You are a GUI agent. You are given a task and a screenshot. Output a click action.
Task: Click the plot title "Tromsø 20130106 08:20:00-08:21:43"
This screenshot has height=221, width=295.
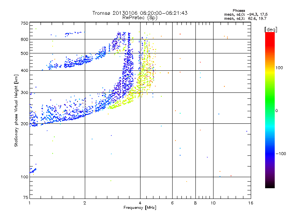[x=140, y=13]
